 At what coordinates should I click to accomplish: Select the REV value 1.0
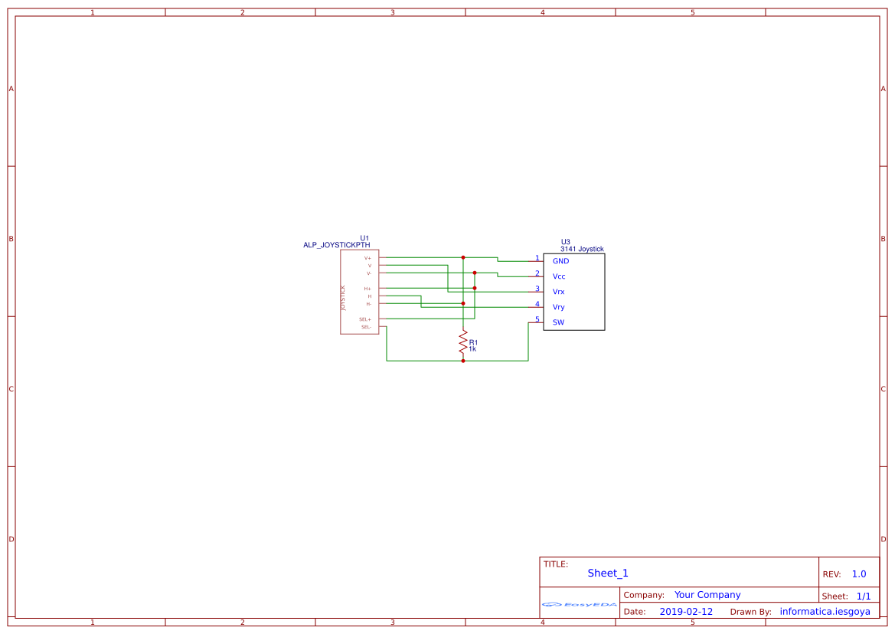(859, 574)
